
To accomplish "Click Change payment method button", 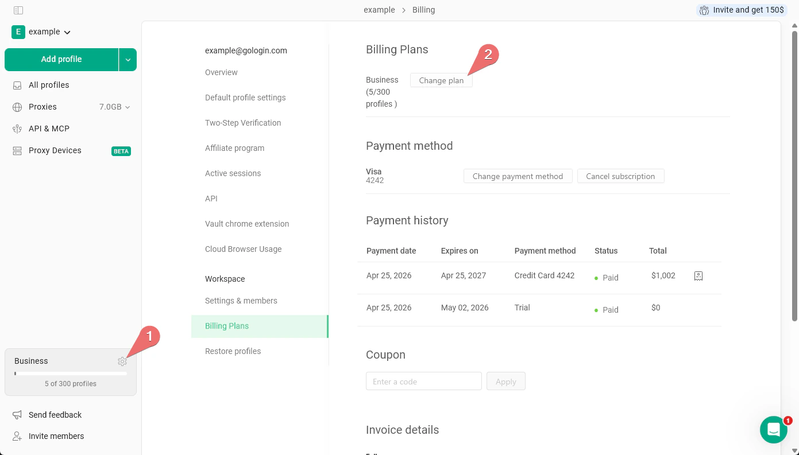I will click(518, 176).
